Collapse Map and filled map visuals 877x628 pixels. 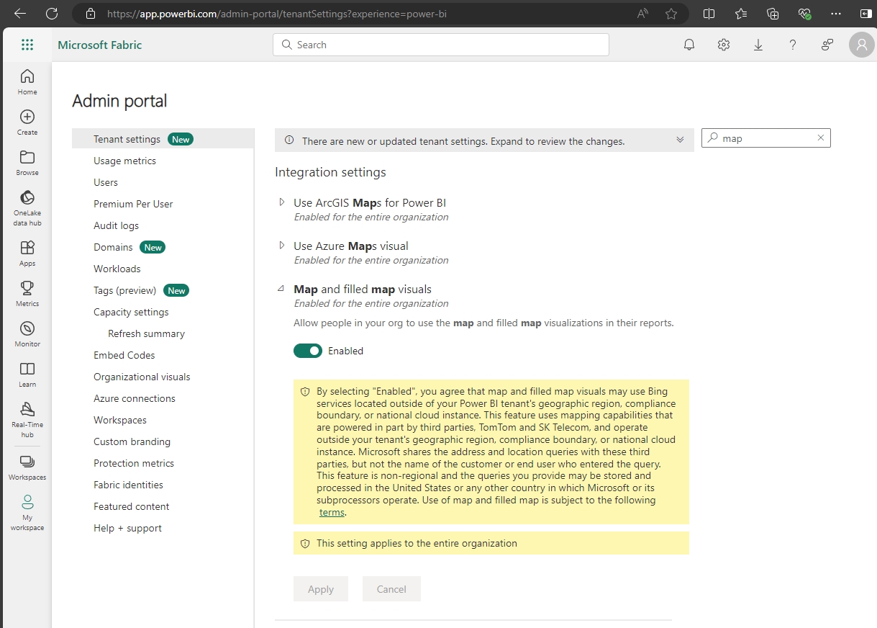pyautogui.click(x=281, y=289)
